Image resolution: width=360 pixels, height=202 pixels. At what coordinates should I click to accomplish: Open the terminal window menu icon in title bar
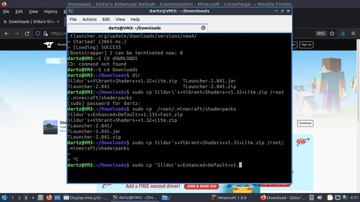71,11
